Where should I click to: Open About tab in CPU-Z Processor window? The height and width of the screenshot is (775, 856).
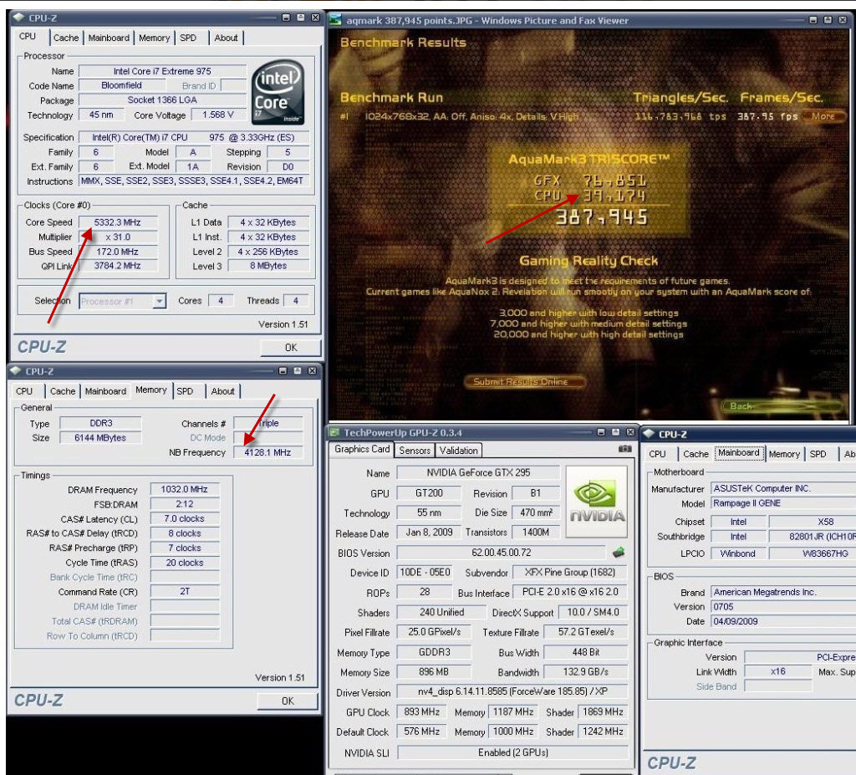coord(226,38)
